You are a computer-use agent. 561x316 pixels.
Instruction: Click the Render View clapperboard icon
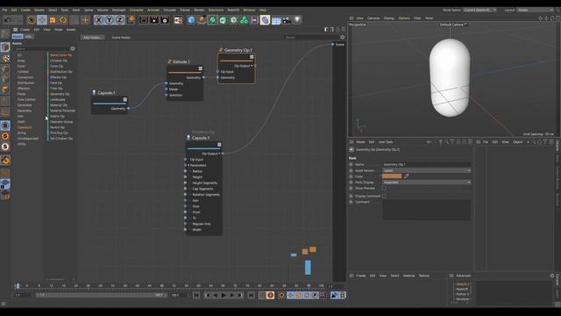[x=144, y=20]
